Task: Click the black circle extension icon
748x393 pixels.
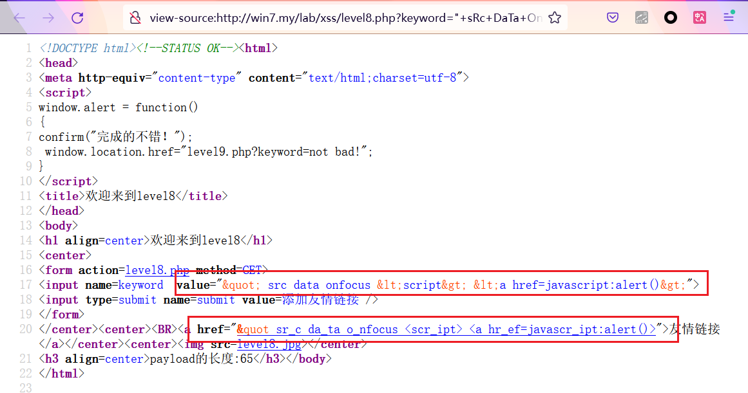Action: [x=671, y=18]
